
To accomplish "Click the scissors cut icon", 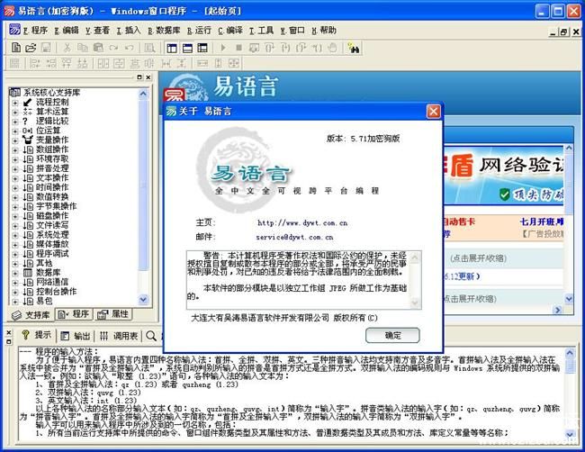I will tap(67, 48).
